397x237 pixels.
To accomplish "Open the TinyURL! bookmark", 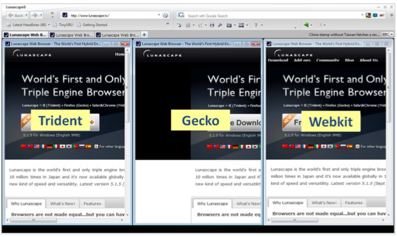I will pyautogui.click(x=63, y=25).
